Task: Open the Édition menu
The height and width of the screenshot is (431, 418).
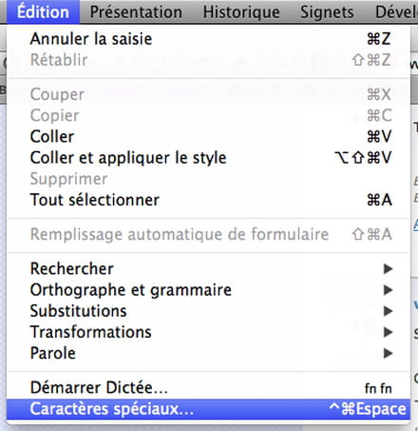Action: pyautogui.click(x=43, y=12)
